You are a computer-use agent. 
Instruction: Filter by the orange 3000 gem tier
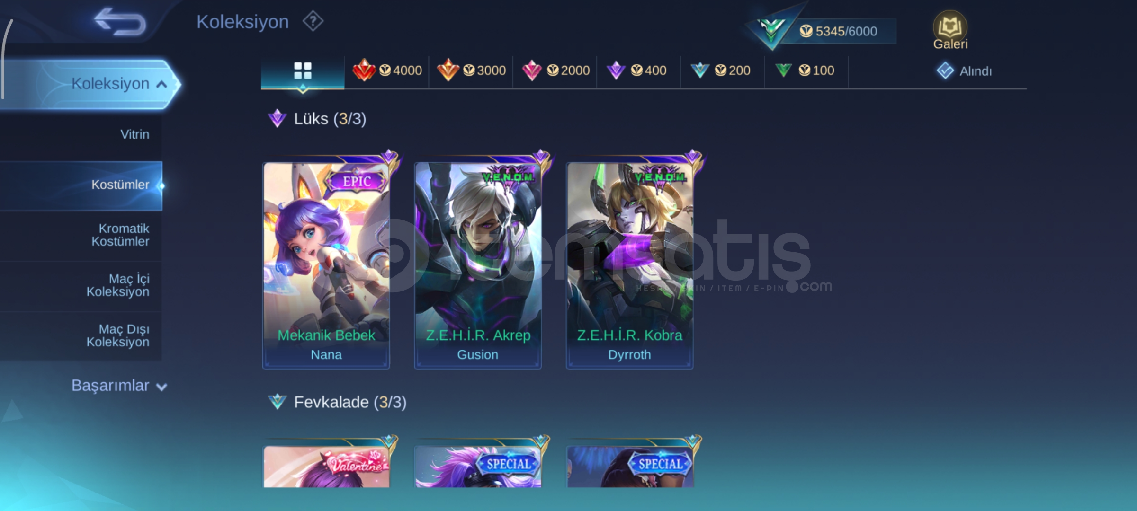point(471,70)
